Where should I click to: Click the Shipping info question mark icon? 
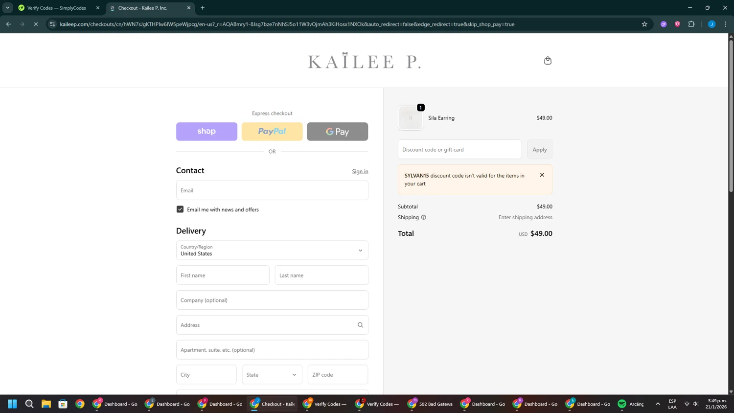pyautogui.click(x=424, y=217)
